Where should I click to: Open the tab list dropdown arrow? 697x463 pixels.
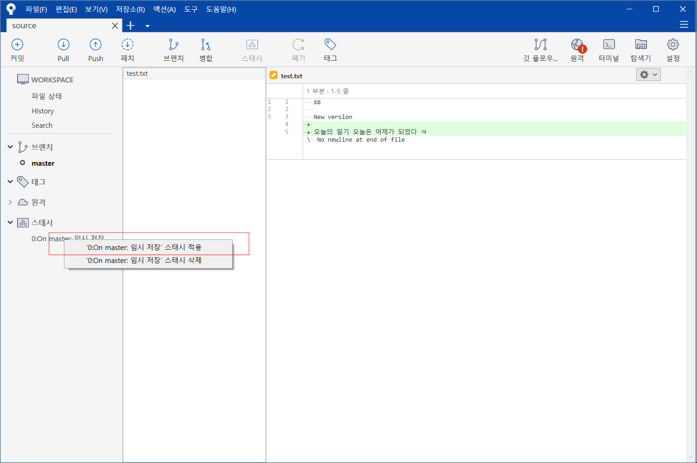coord(147,26)
